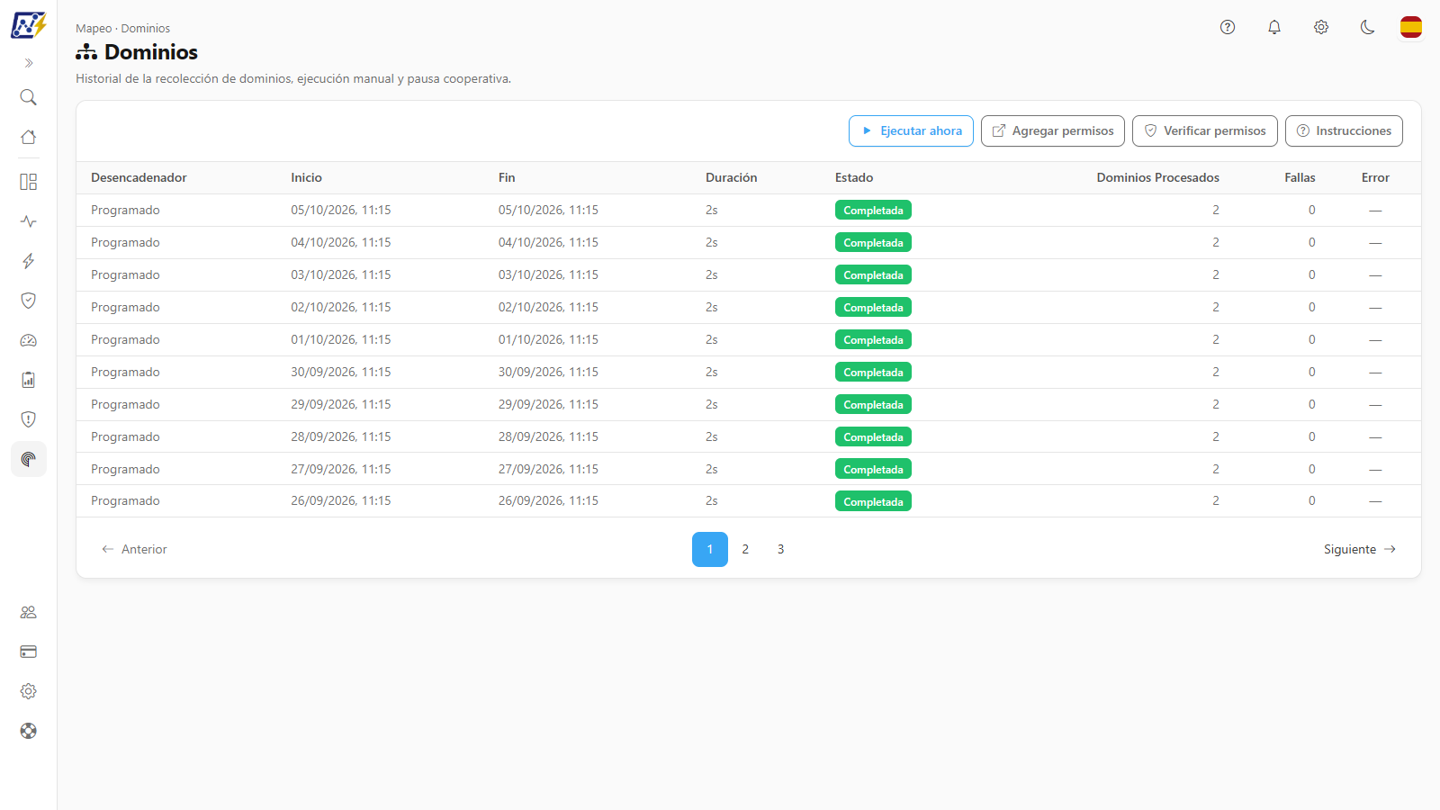Click the Duración column header
Viewport: 1440px width, 810px height.
coord(731,178)
